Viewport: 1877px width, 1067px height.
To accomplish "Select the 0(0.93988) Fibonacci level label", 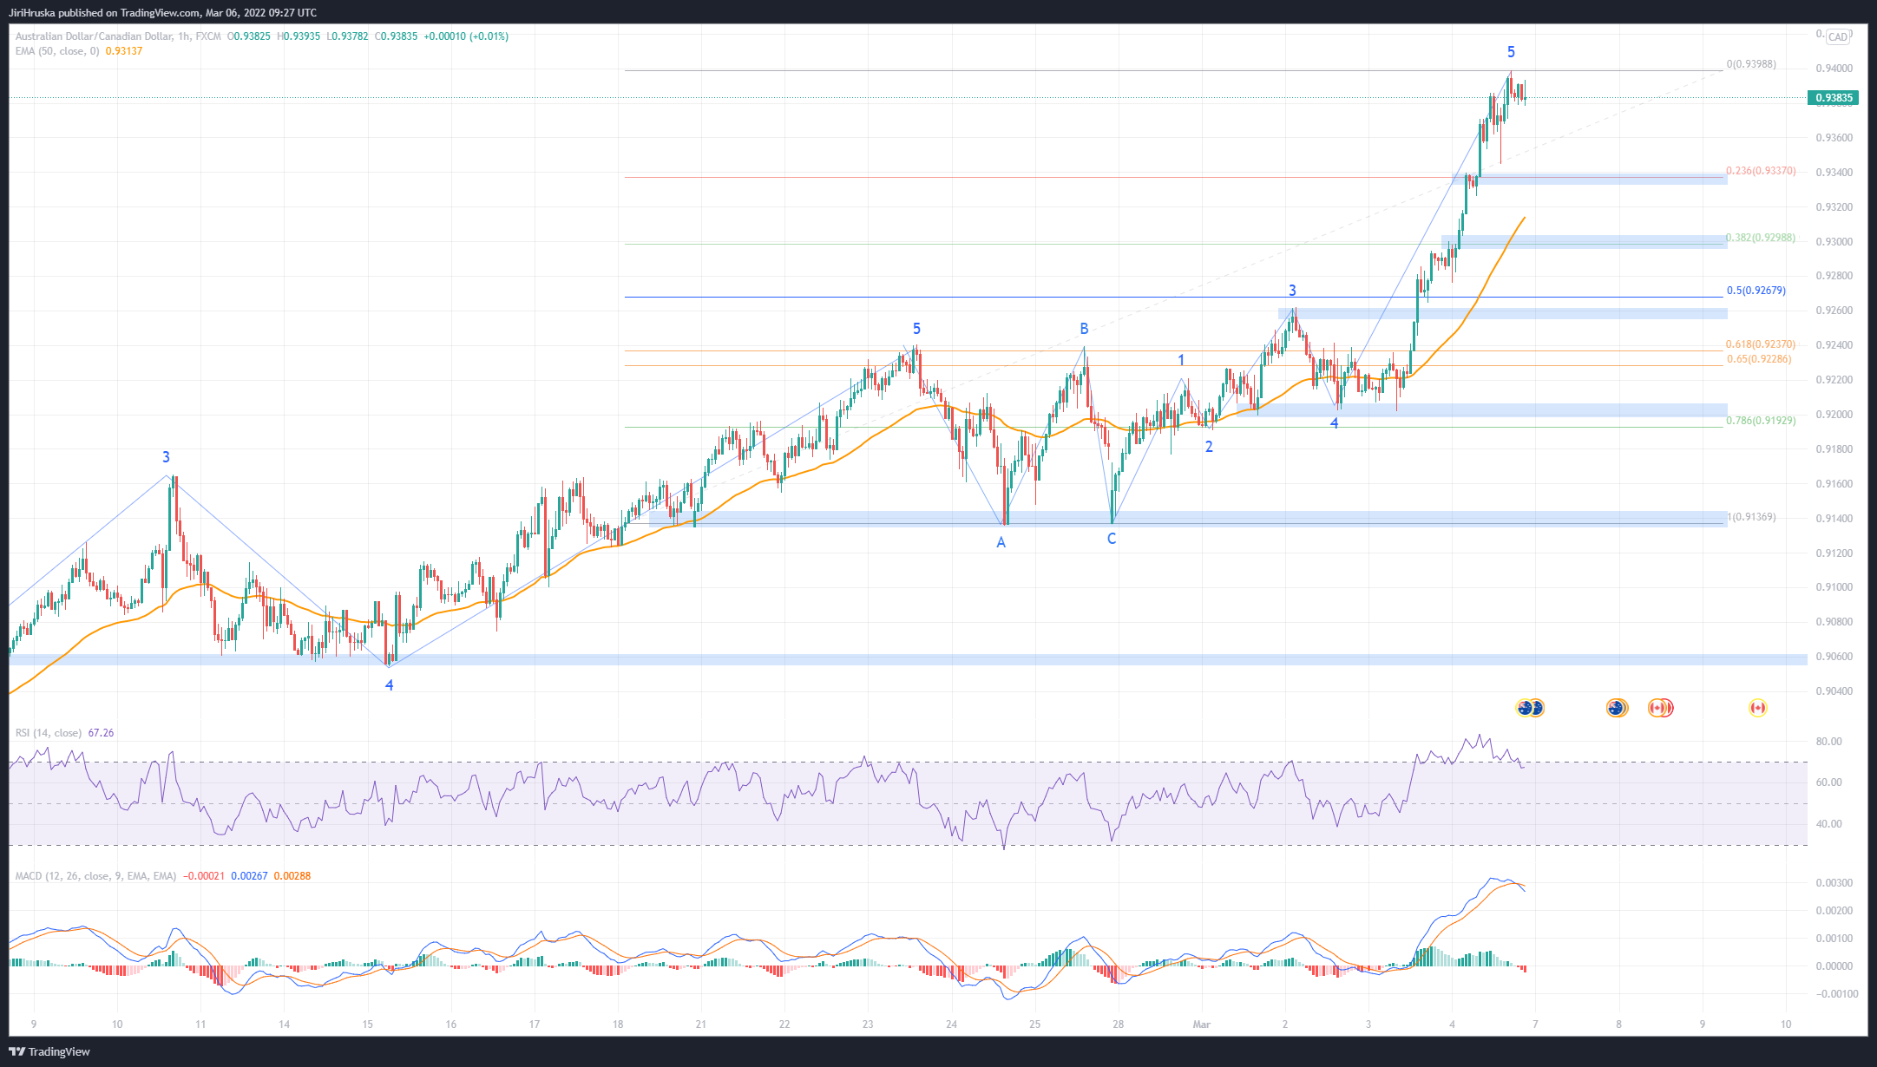I will point(1751,64).
